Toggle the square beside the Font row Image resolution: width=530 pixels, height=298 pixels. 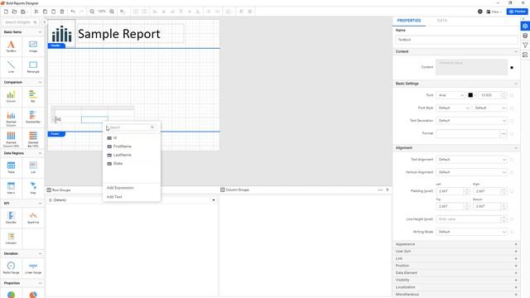[512, 95]
